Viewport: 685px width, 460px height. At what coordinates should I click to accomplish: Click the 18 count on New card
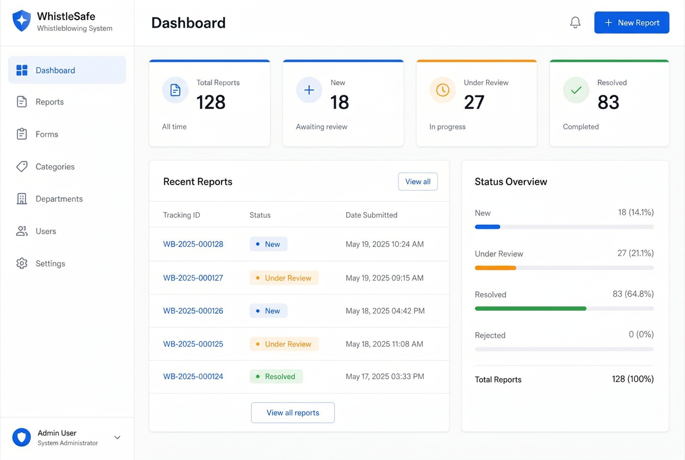point(340,102)
